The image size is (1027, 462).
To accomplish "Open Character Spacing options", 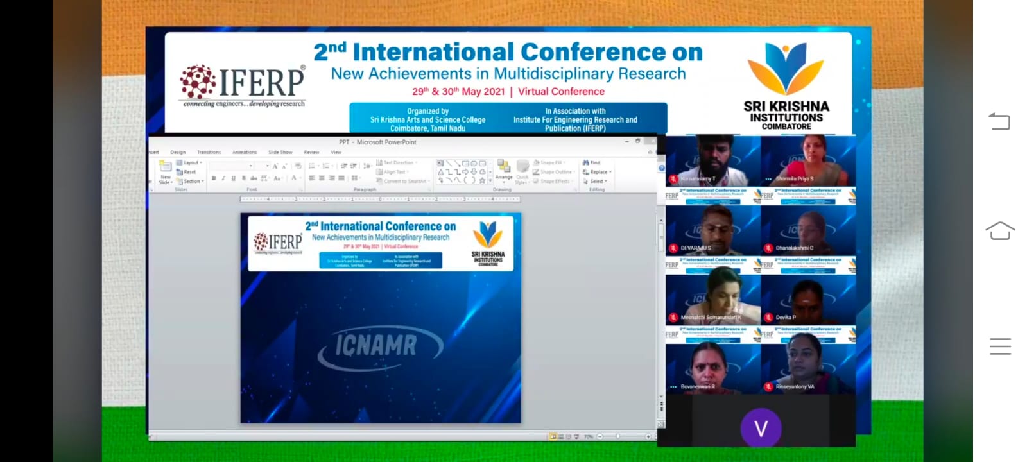I will pos(265,178).
